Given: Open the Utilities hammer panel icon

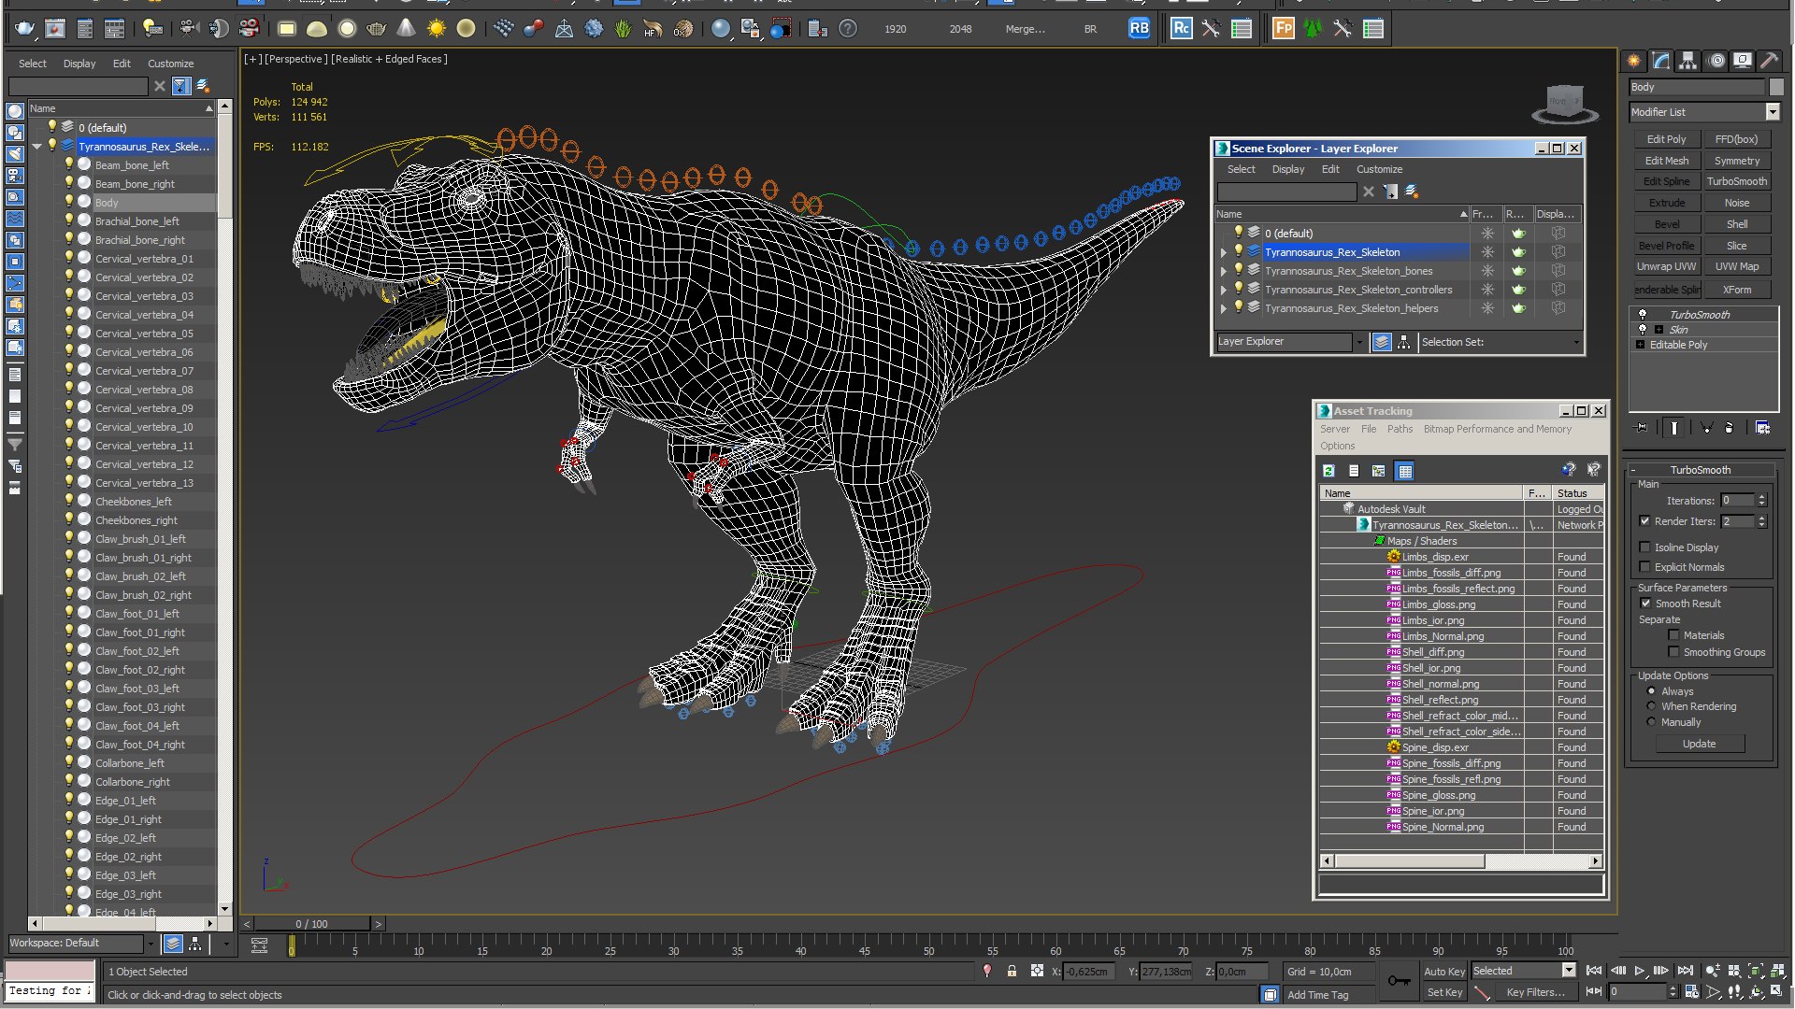Looking at the screenshot, I should (x=1769, y=61).
